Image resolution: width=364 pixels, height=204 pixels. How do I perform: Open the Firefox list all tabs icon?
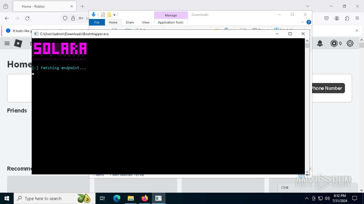point(308,6)
